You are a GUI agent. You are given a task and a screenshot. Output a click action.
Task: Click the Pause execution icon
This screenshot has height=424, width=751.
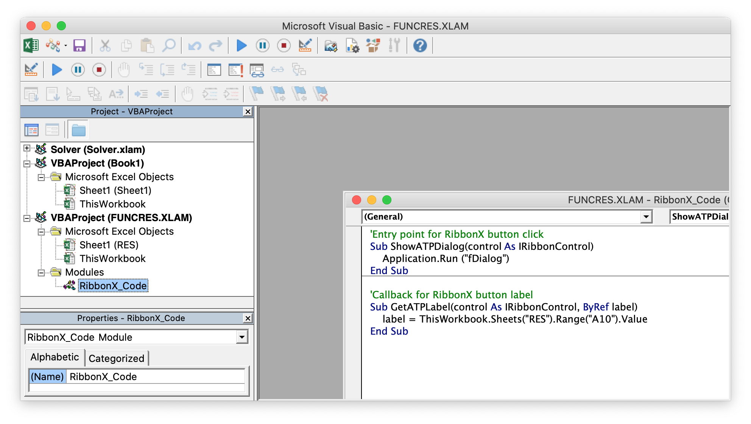(x=263, y=46)
